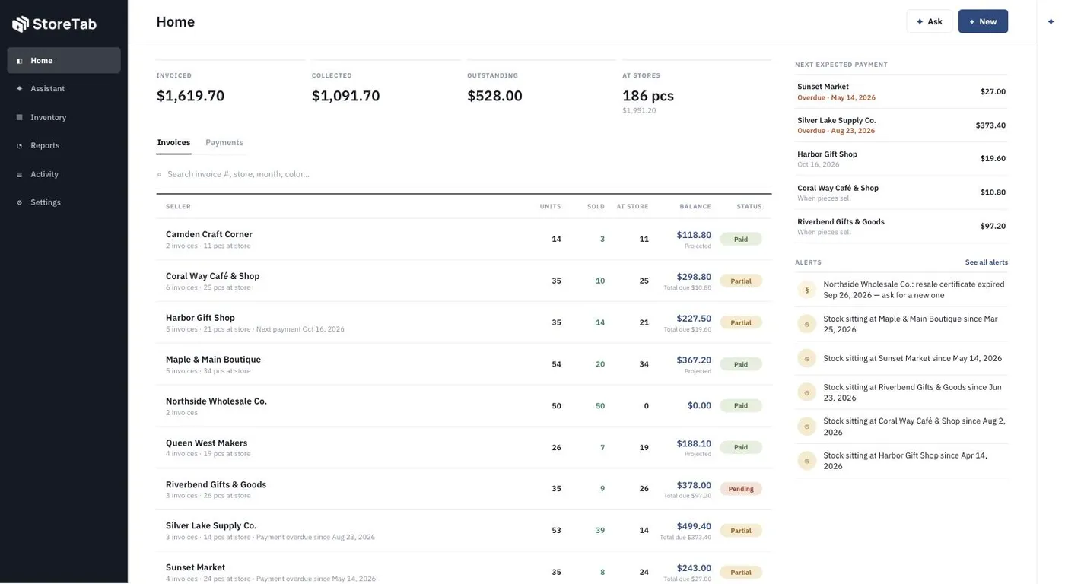The width and height of the screenshot is (1065, 584).
Task: Switch to the Payments tab
Action: 224,143
